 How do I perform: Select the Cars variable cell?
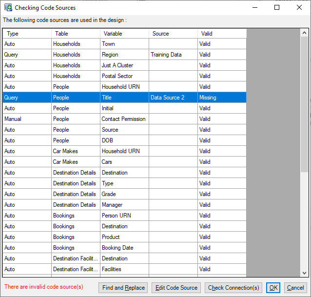[x=125, y=162]
